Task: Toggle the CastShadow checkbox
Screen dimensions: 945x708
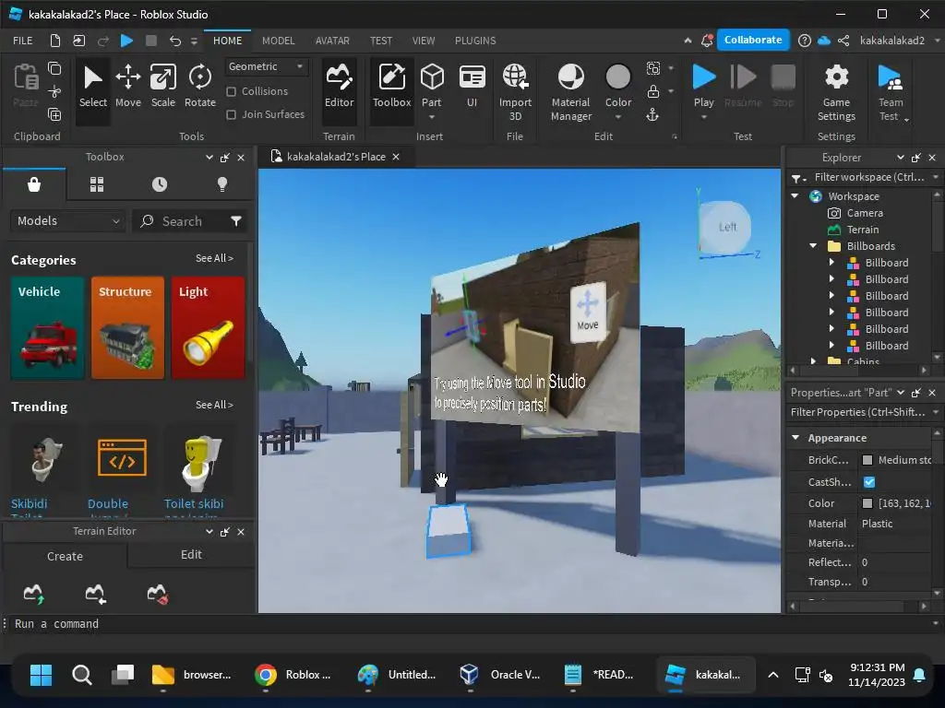Action: [x=869, y=482]
